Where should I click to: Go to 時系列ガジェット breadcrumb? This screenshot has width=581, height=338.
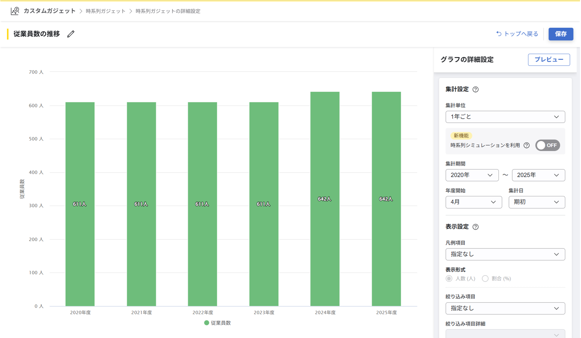coord(105,11)
